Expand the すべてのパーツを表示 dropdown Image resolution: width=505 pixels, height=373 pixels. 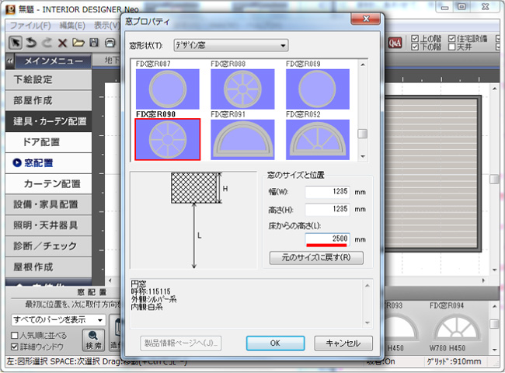tap(58, 319)
